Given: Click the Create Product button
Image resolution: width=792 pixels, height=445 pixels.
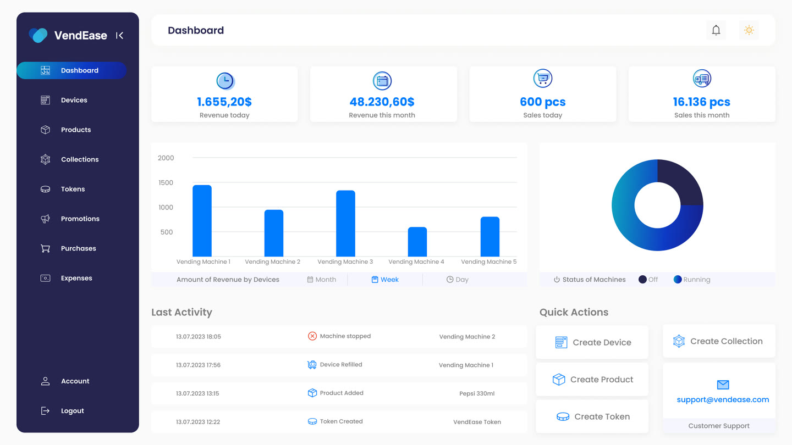Looking at the screenshot, I should point(592,380).
